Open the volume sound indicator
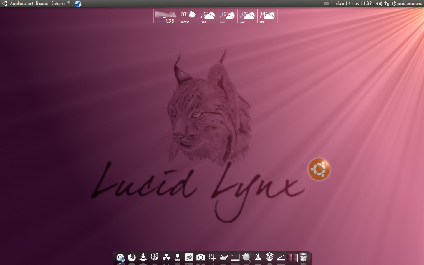The width and height of the screenshot is (424, 265). click(x=379, y=4)
